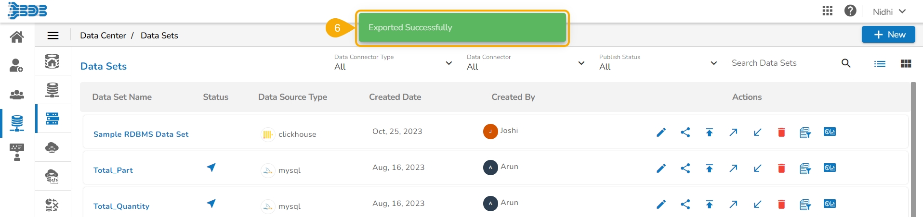The height and width of the screenshot is (217, 923).
Task: Go to Data Center breadcrumb
Action: tap(103, 36)
